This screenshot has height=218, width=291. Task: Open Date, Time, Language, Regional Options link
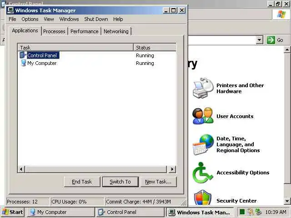pyautogui.click(x=238, y=144)
